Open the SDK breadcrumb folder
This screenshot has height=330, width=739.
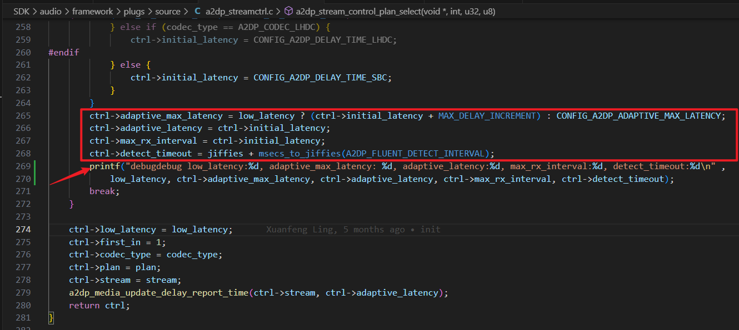coord(21,11)
